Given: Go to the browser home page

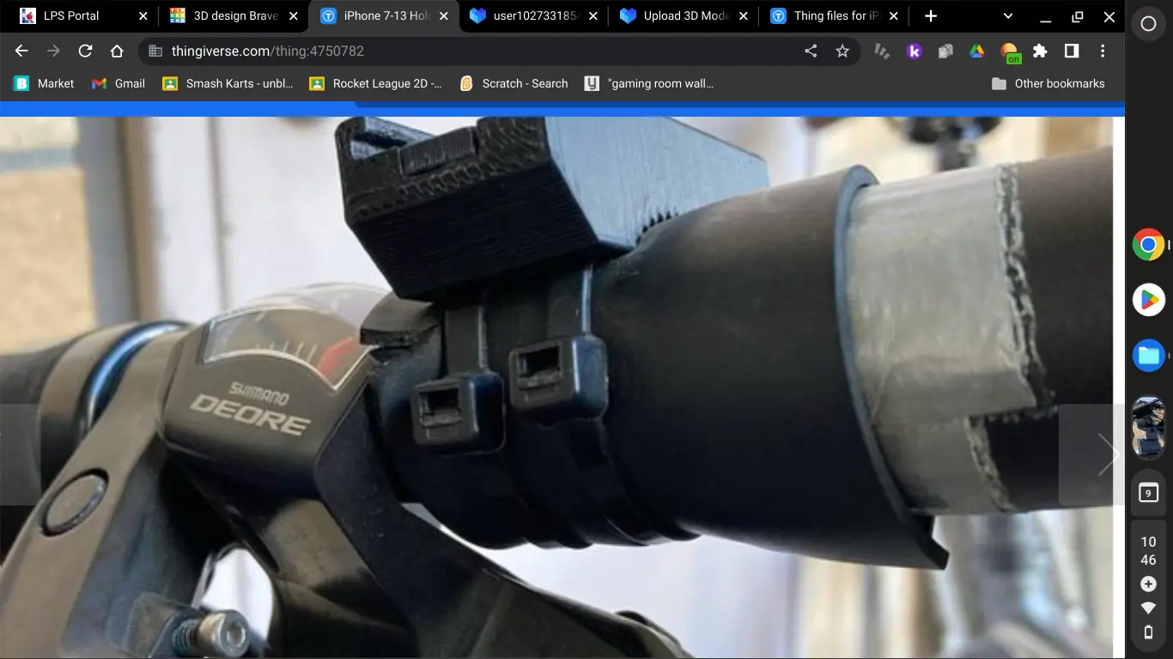Looking at the screenshot, I should pyautogui.click(x=117, y=51).
